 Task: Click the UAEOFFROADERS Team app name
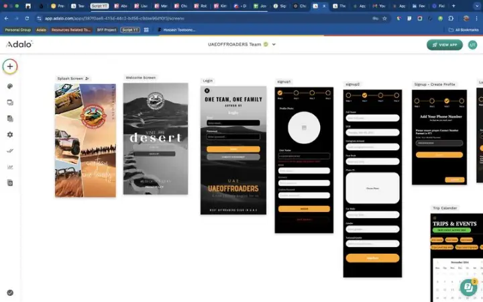pos(234,44)
